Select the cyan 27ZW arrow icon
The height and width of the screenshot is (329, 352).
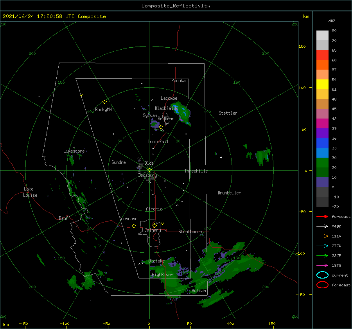coord(322,246)
